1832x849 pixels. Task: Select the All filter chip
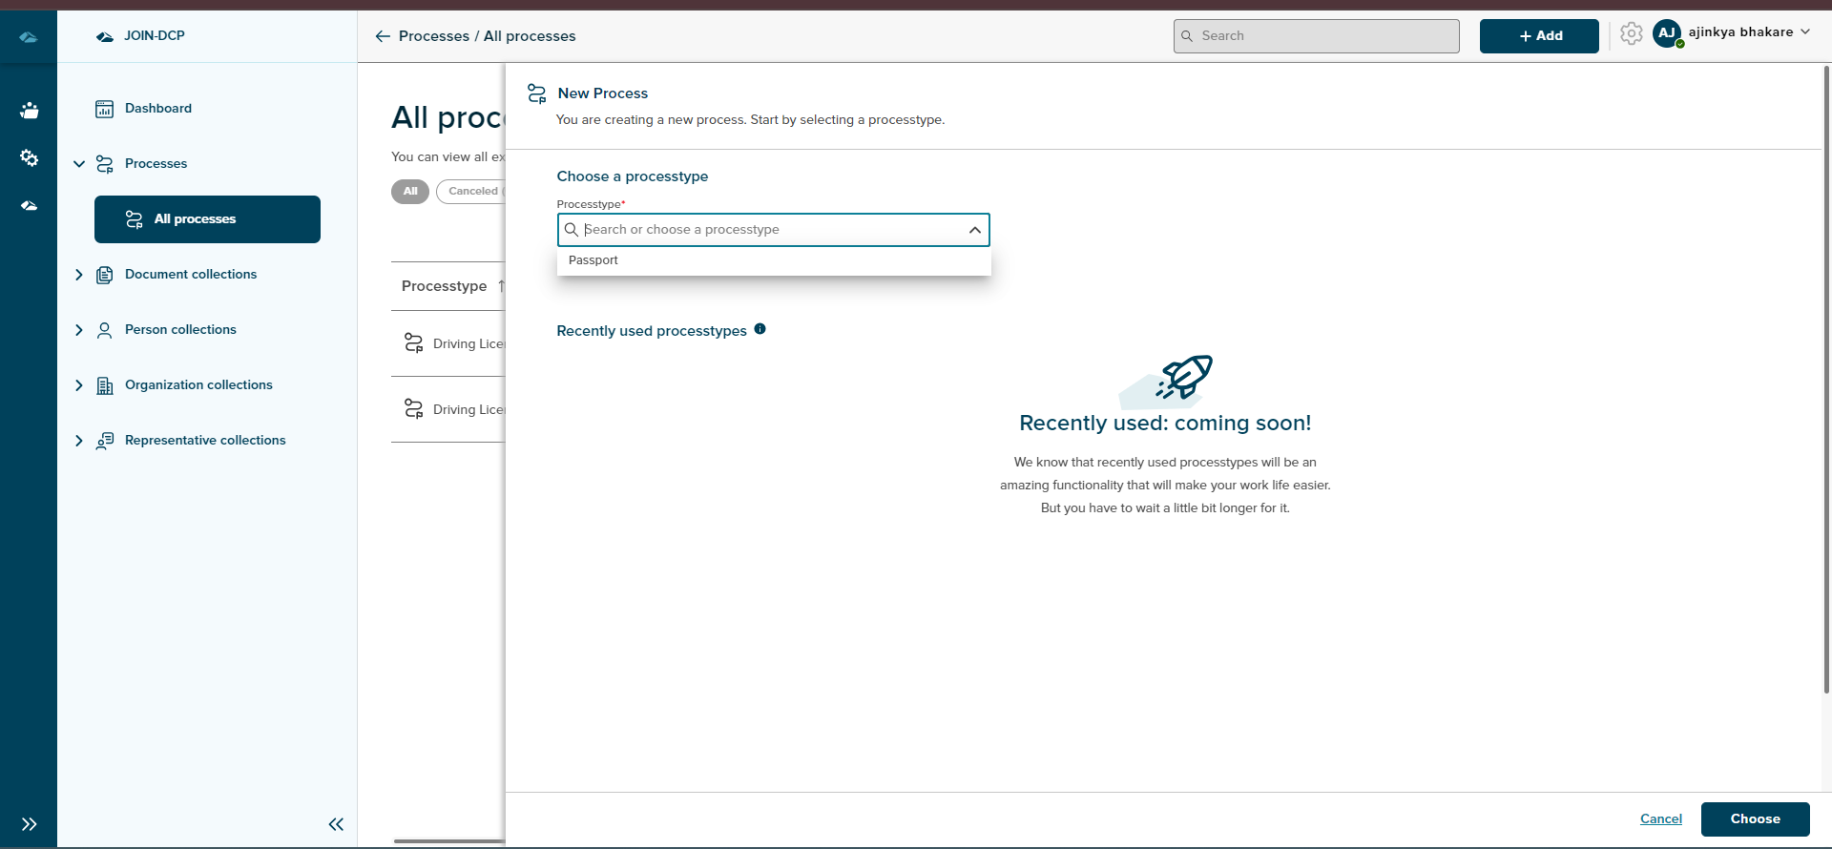(x=409, y=192)
